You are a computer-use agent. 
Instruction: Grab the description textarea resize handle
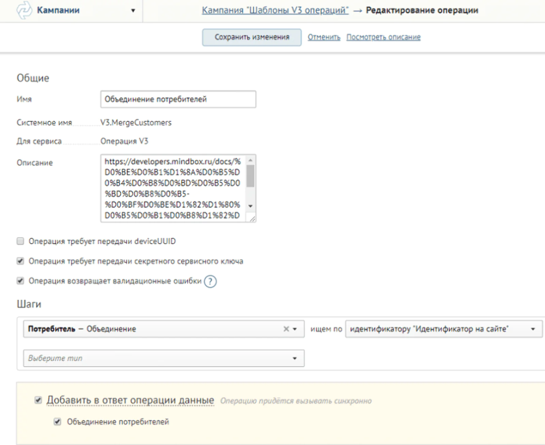click(x=252, y=218)
